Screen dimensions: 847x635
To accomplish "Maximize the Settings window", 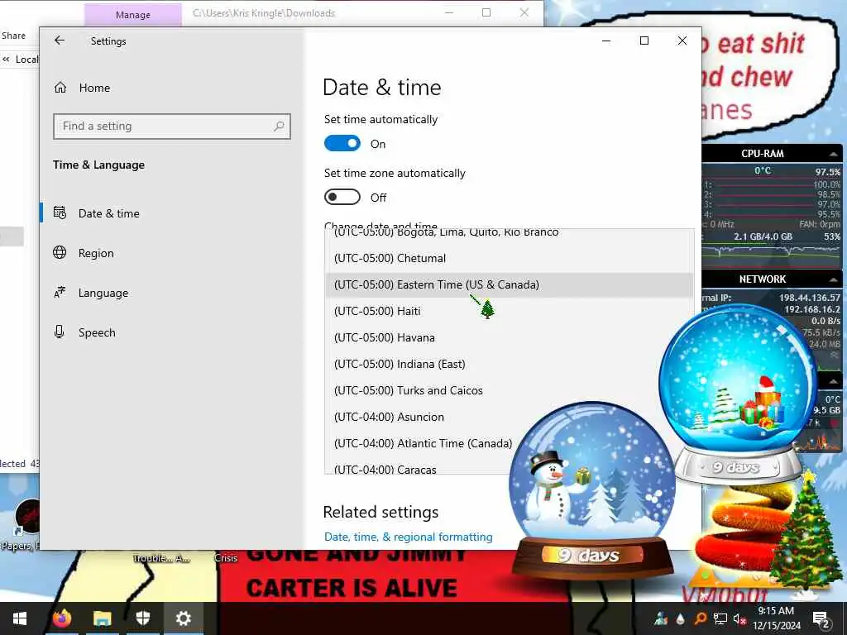I will 644,41.
